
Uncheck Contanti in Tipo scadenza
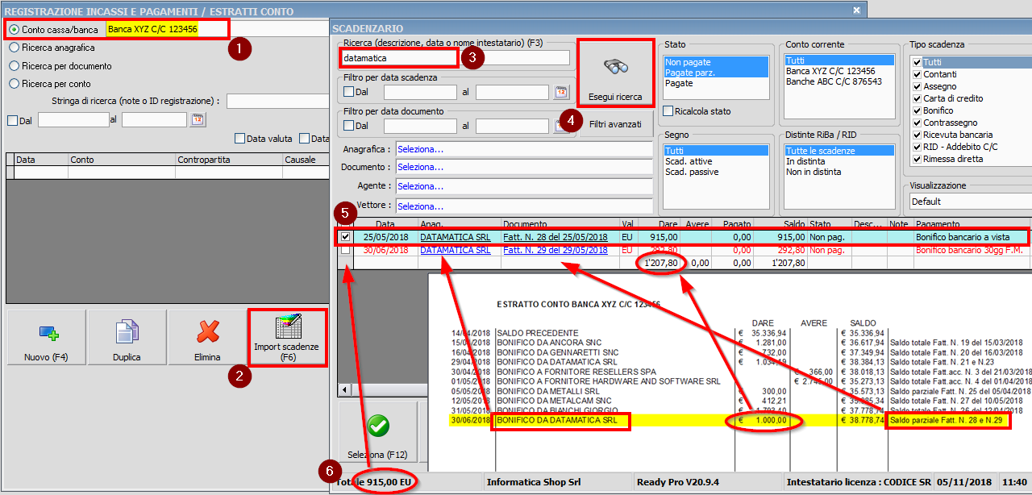[918, 74]
